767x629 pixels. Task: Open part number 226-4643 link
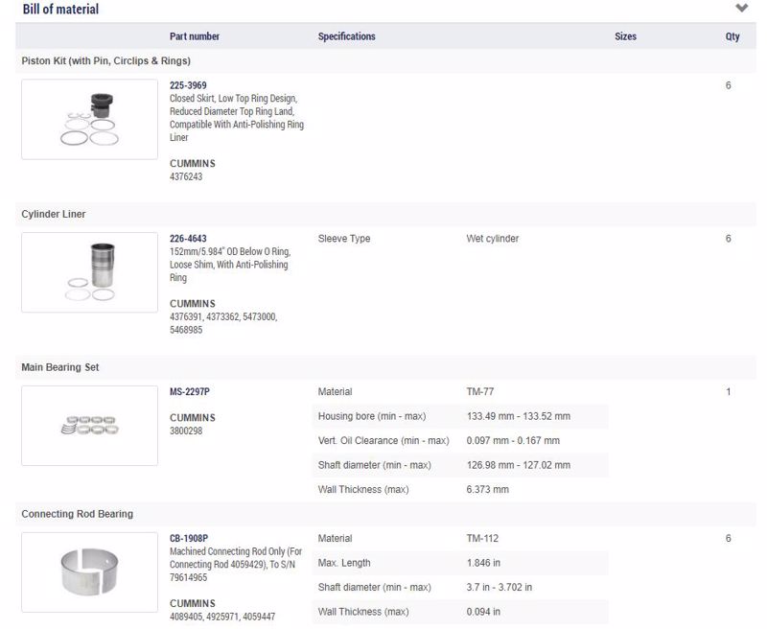[x=188, y=238]
